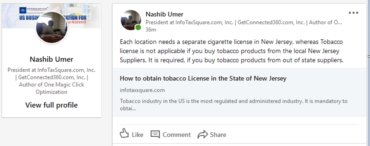
Task: Click the InfoTaxSquare logo in banner
Action: point(34,10)
